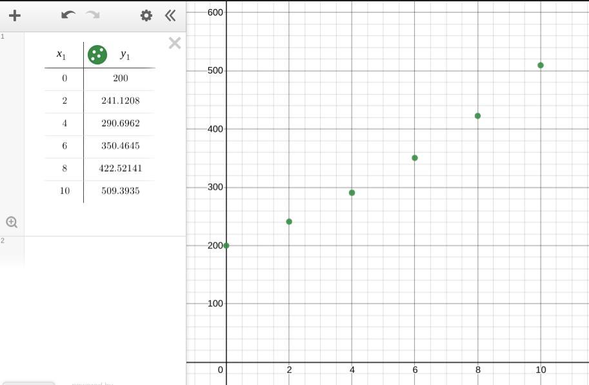This screenshot has width=589, height=385.
Task: Click the empty expression row 2
Action: click(103, 252)
